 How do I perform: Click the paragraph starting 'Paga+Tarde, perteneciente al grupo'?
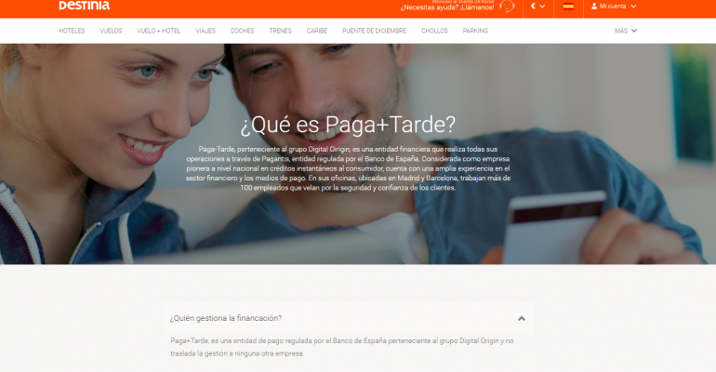[348, 168]
